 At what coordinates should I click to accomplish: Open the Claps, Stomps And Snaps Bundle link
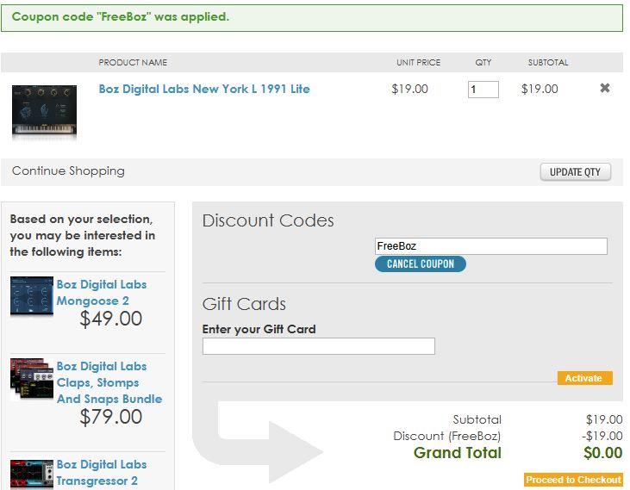[x=109, y=382]
